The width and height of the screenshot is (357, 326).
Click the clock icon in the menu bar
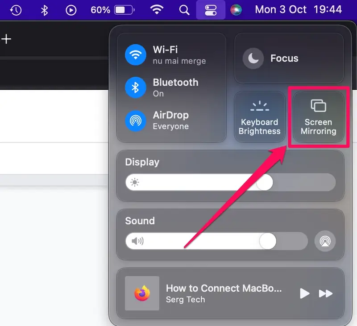(16, 9)
